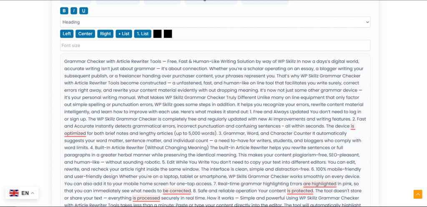The width and height of the screenshot is (427, 207).
Task: Click the highlighted phrase "is processed"
Action: click(146, 198)
